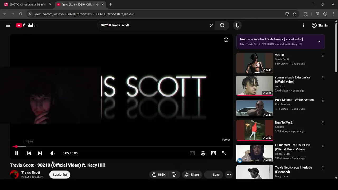This screenshot has width=338, height=190.
Task: Open YouTube settings three-dot menu
Action: click(x=303, y=25)
